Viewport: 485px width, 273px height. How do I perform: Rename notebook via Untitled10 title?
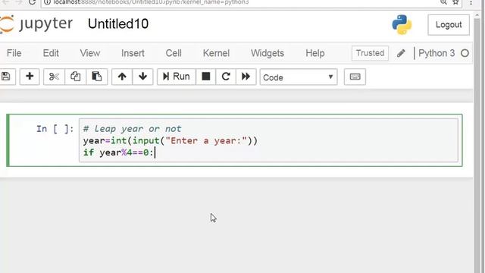(118, 24)
